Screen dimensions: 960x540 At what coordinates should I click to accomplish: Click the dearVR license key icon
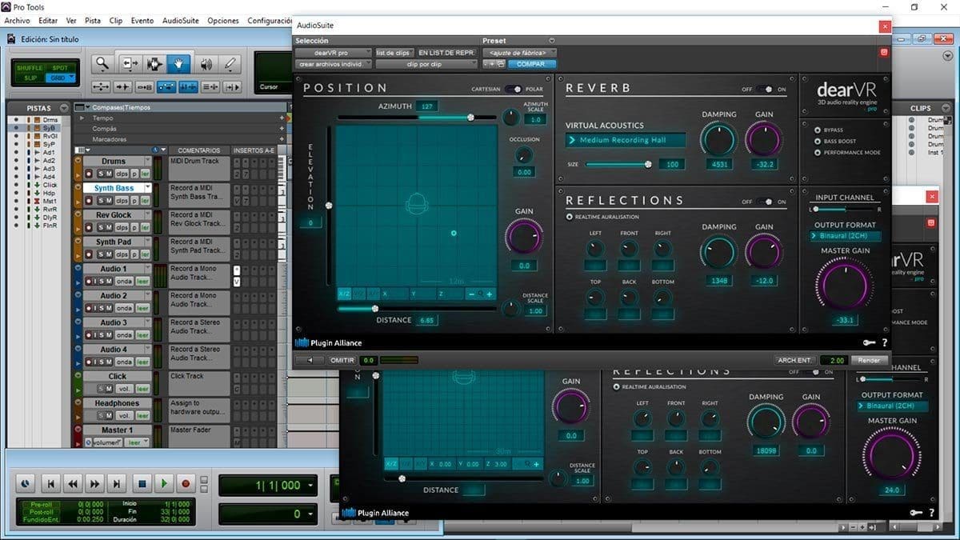pyautogui.click(x=870, y=343)
